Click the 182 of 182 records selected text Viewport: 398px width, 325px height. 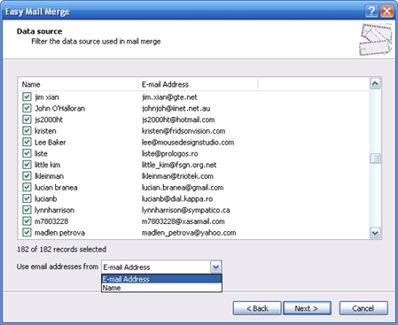point(61,249)
